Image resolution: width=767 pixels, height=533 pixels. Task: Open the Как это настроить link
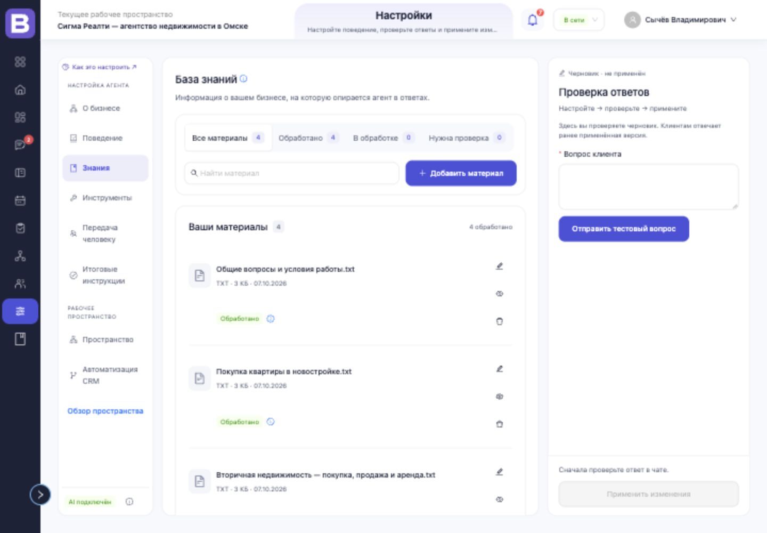coord(99,67)
